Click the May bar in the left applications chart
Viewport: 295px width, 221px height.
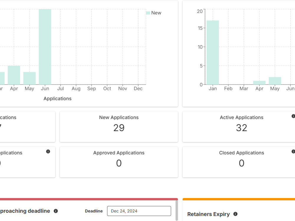(29, 78)
